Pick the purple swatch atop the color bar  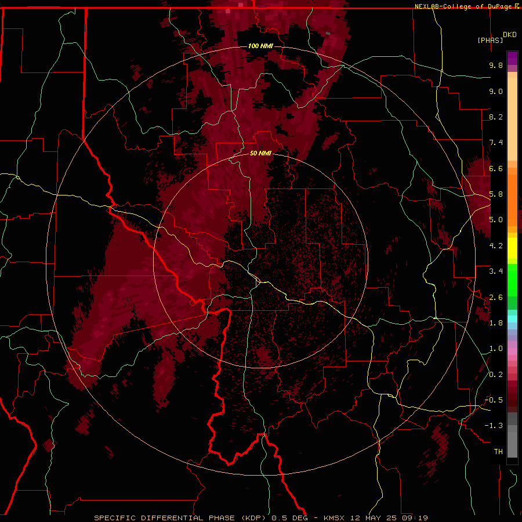tap(512, 58)
